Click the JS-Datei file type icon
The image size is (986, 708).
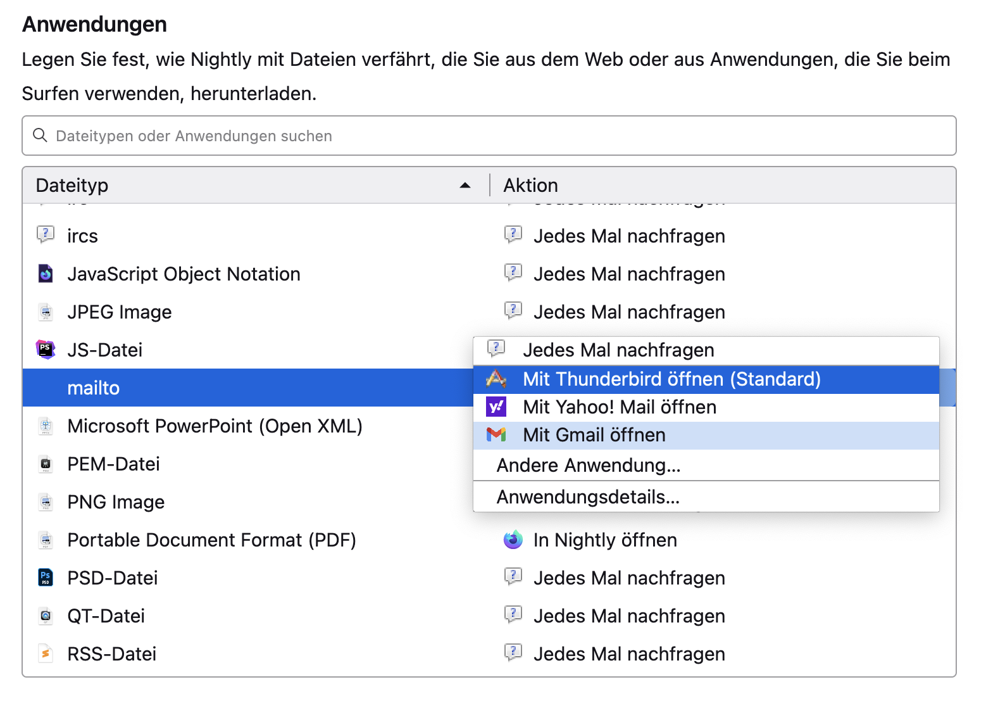[x=46, y=350]
